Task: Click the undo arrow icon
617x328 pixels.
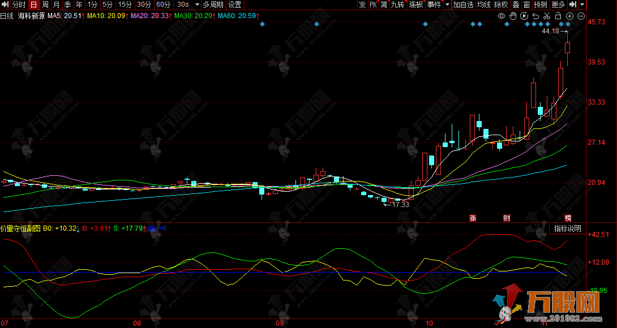Action: (x=535, y=16)
